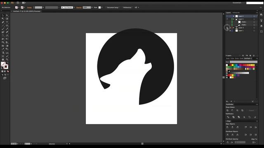Screen dimensions: 264x148
Task: Set paint type to Gradient button
Action: coord(5,72)
